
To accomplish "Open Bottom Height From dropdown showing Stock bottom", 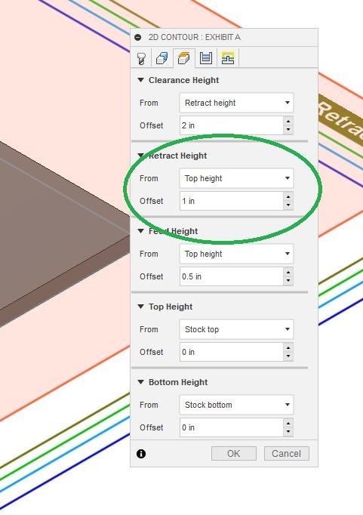I will [x=236, y=405].
